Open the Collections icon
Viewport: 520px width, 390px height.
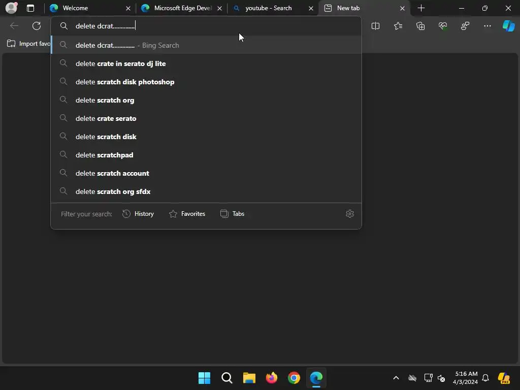tap(420, 26)
